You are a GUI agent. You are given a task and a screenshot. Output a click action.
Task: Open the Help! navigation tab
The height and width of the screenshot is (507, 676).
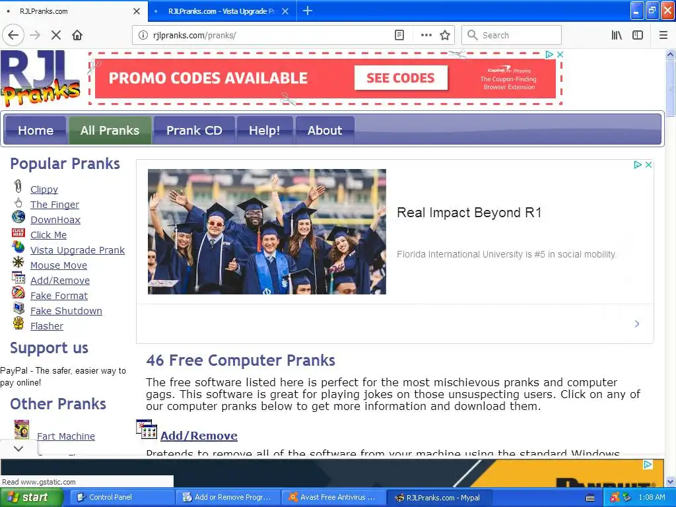click(x=264, y=130)
